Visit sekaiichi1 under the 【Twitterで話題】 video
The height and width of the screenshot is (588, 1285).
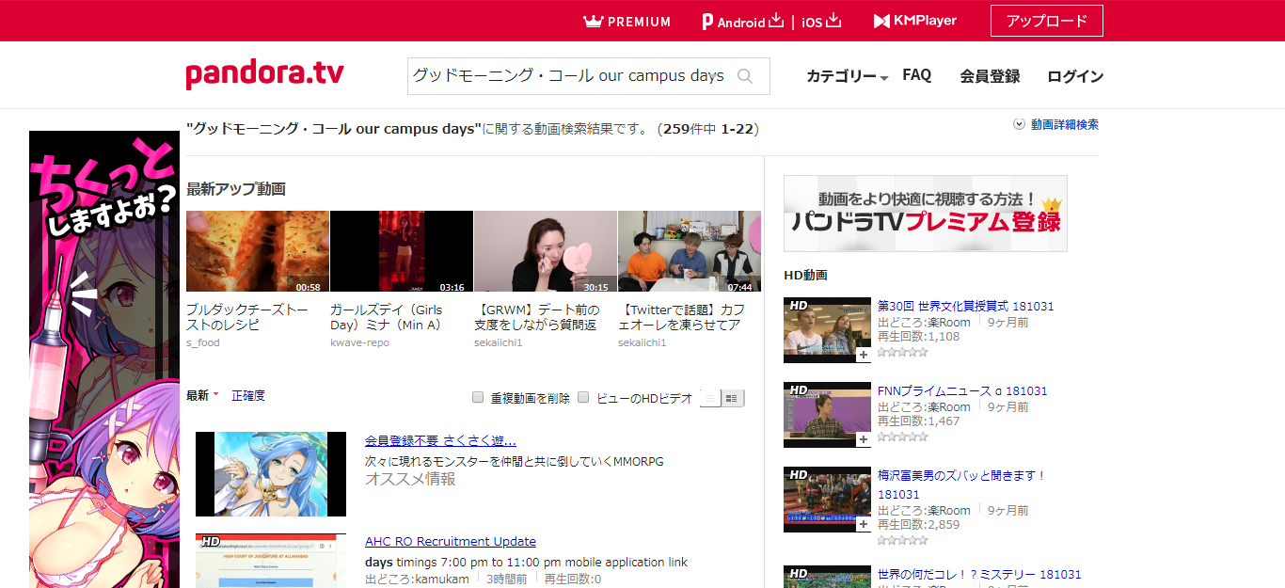click(x=642, y=342)
